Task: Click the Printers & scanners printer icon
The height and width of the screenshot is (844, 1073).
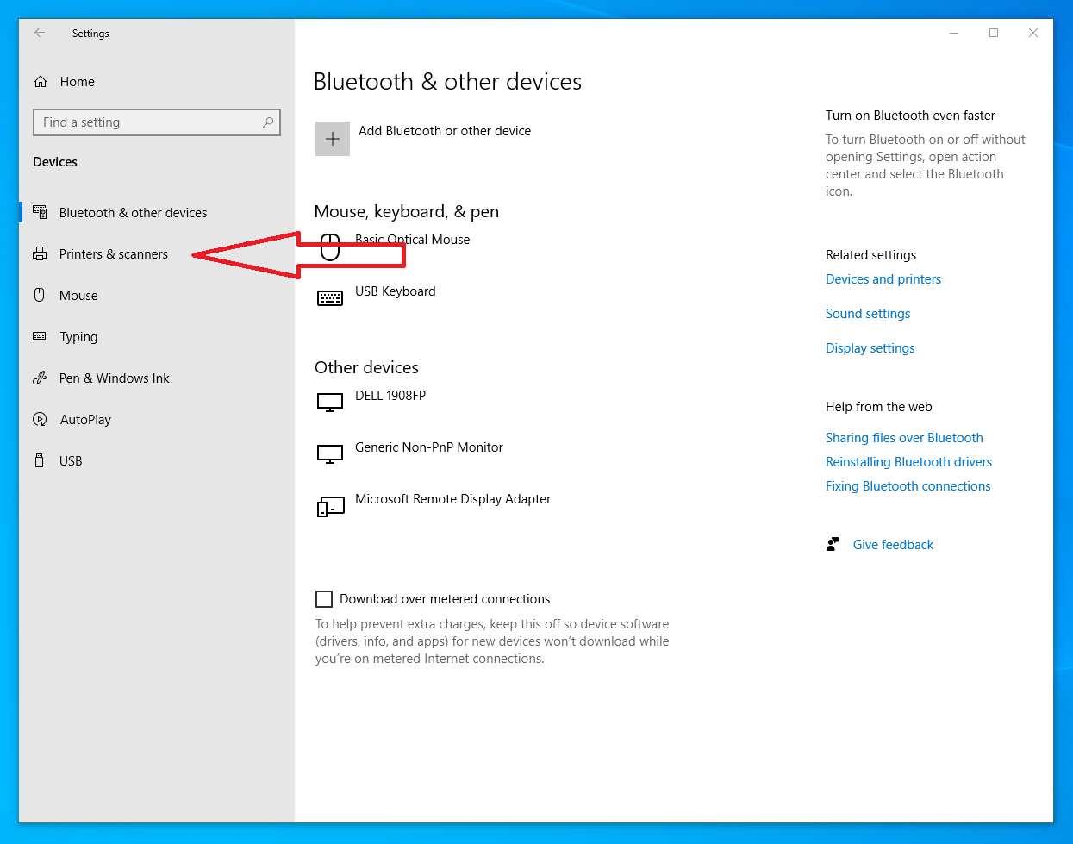Action: tap(40, 254)
